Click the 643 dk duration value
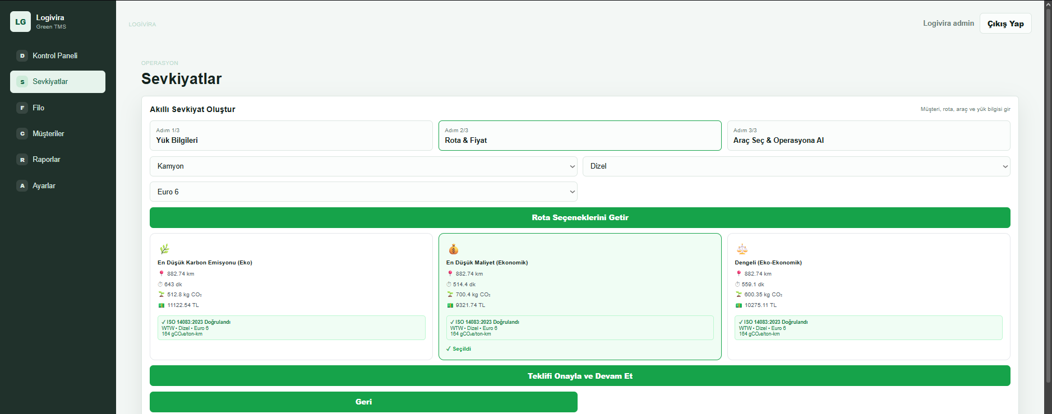This screenshot has height=414, width=1052. pyautogui.click(x=173, y=285)
